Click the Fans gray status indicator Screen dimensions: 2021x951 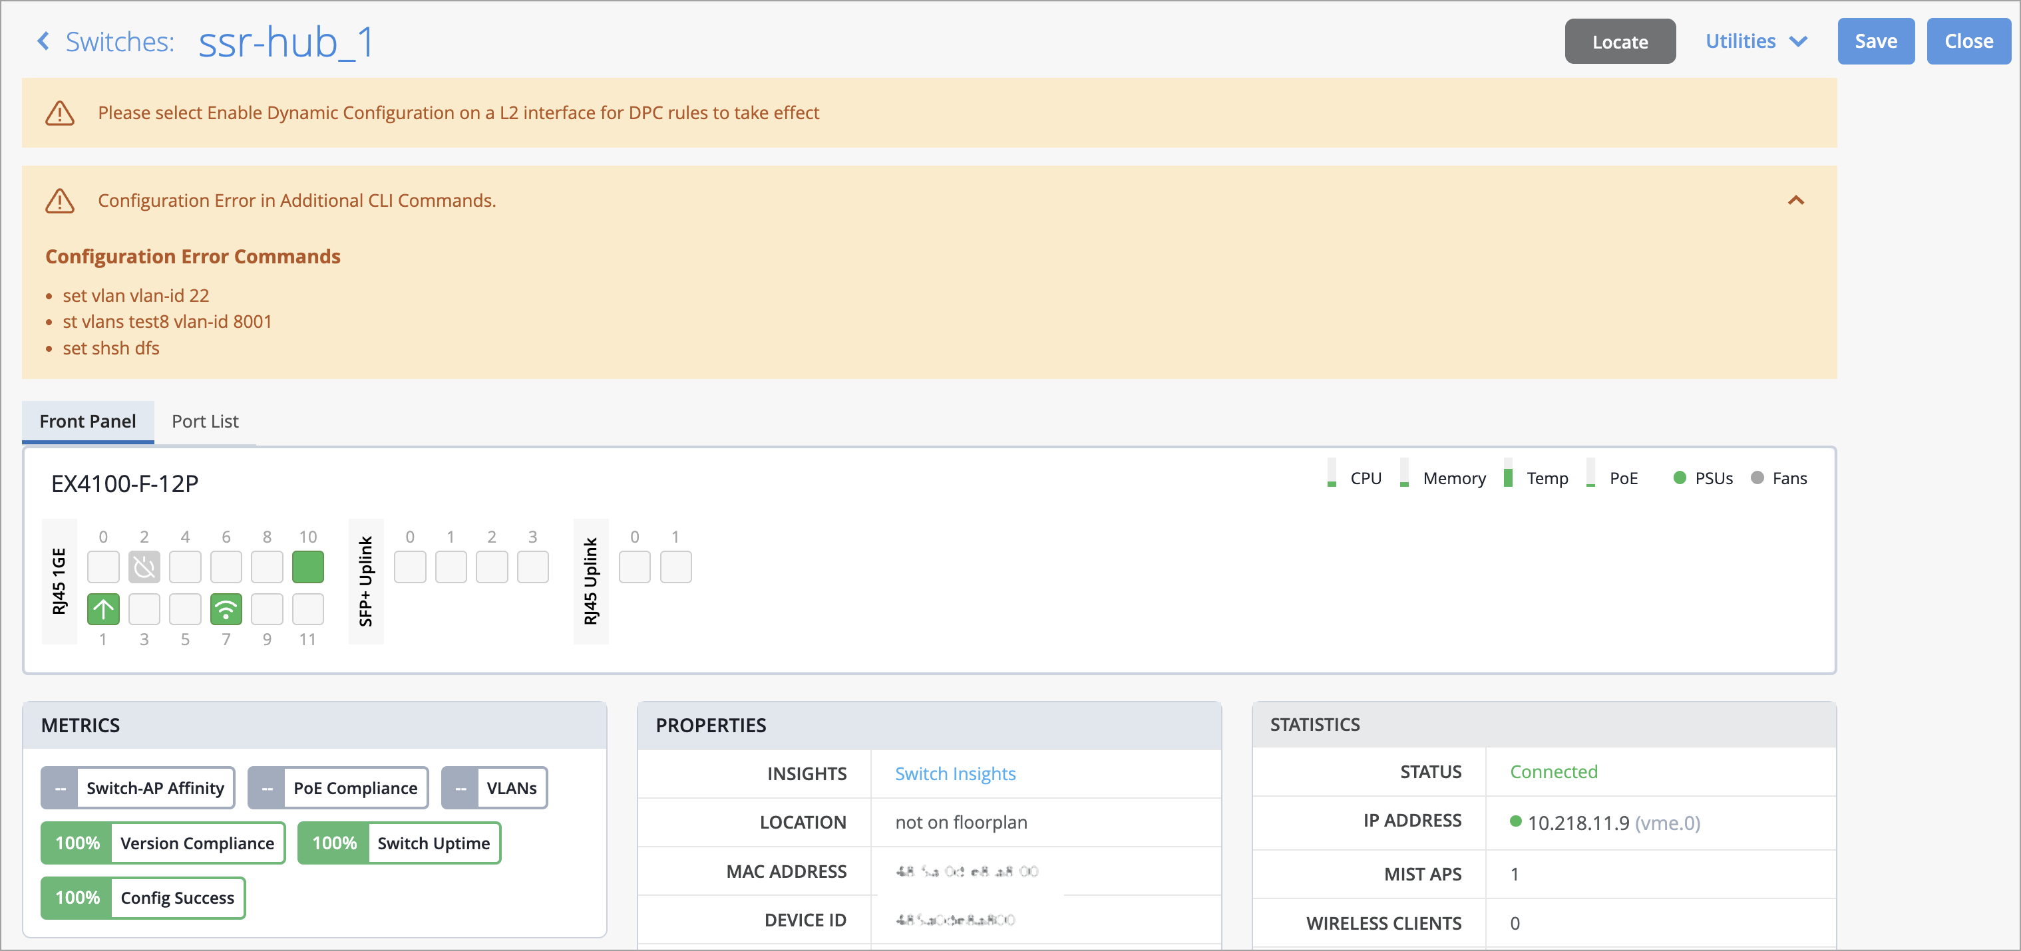point(1757,477)
